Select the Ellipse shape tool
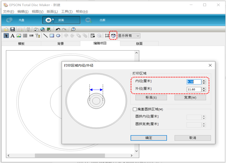Image resolution: width=226 pixels, height=163 pixels. (58, 36)
